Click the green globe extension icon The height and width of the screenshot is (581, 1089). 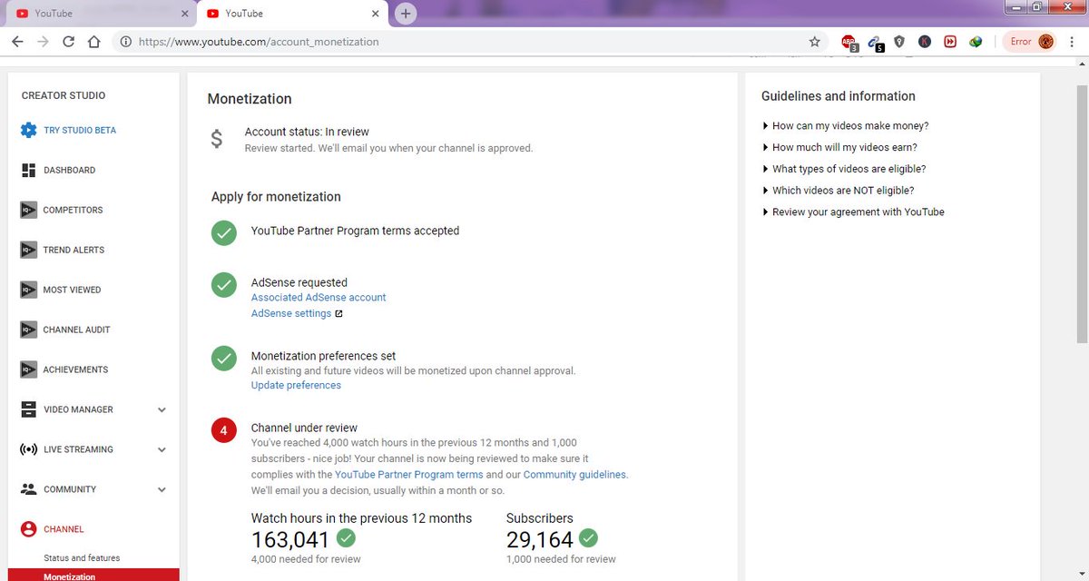click(976, 42)
